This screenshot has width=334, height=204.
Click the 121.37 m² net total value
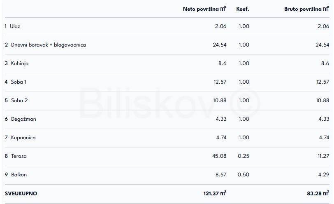[x=213, y=193]
